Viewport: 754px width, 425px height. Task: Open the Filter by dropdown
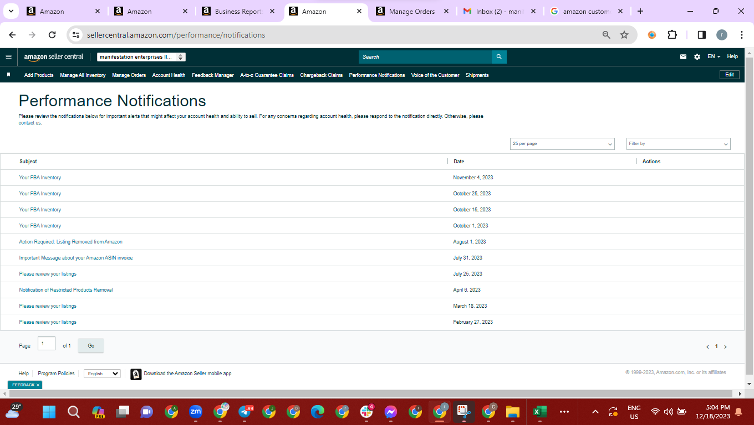679,144
